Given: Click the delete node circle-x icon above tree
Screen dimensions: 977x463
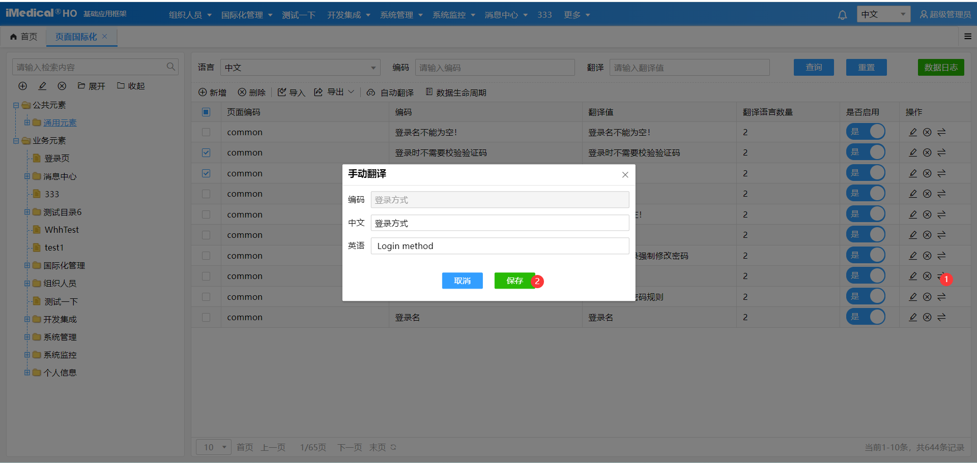Looking at the screenshot, I should click(62, 86).
